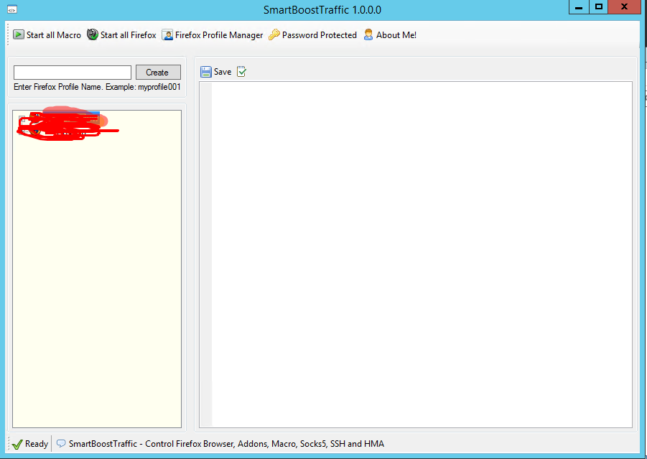Click the application icon in title bar
Viewport: 647px width, 459px height.
click(x=12, y=9)
